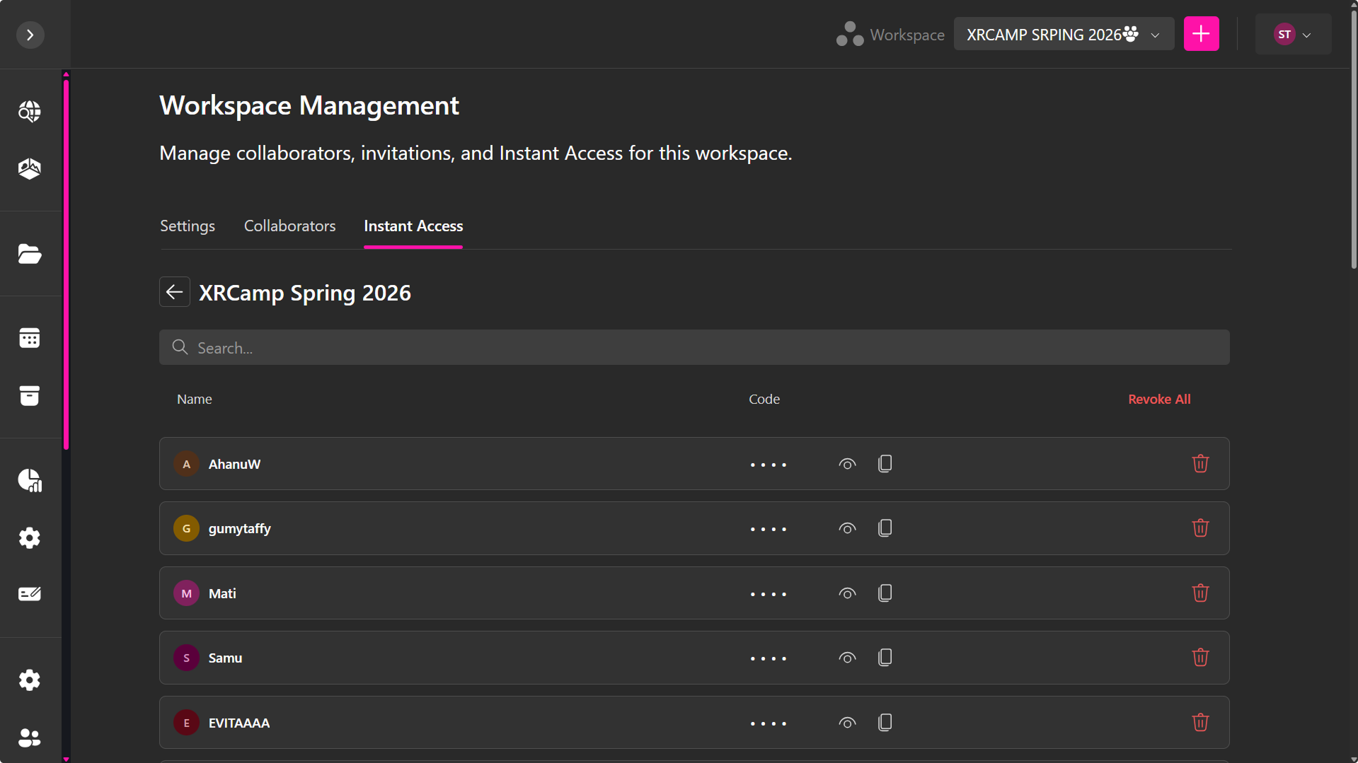
Task: Reveal the hidden code for gumytaffy
Action: point(847,529)
